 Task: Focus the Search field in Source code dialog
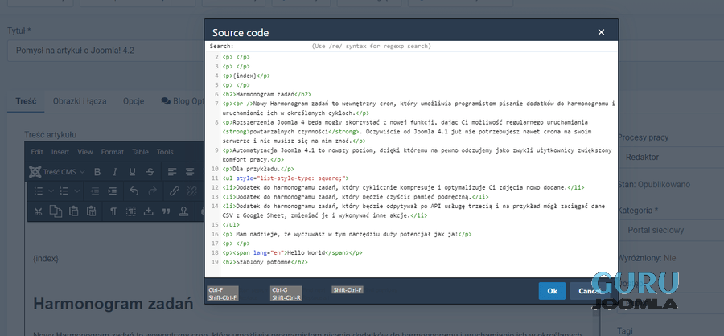click(x=273, y=46)
